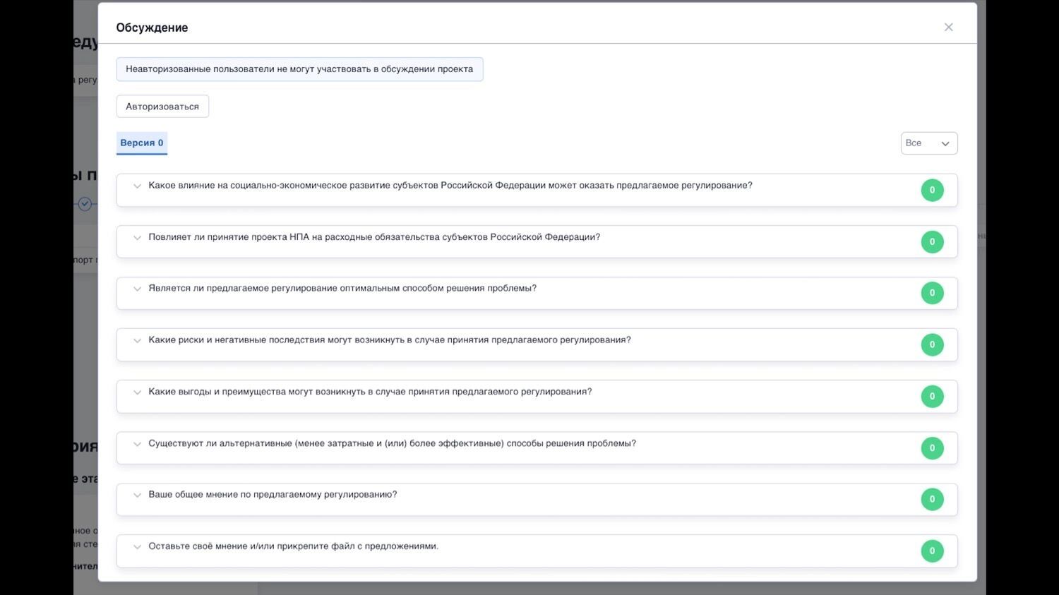Click green counter badge on альтернативные способы row
The width and height of the screenshot is (1059, 595).
coord(932,447)
